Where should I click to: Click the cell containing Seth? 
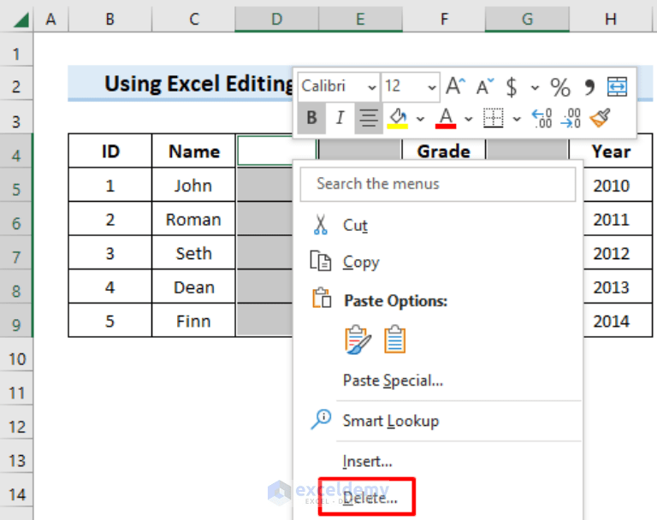pyautogui.click(x=193, y=253)
